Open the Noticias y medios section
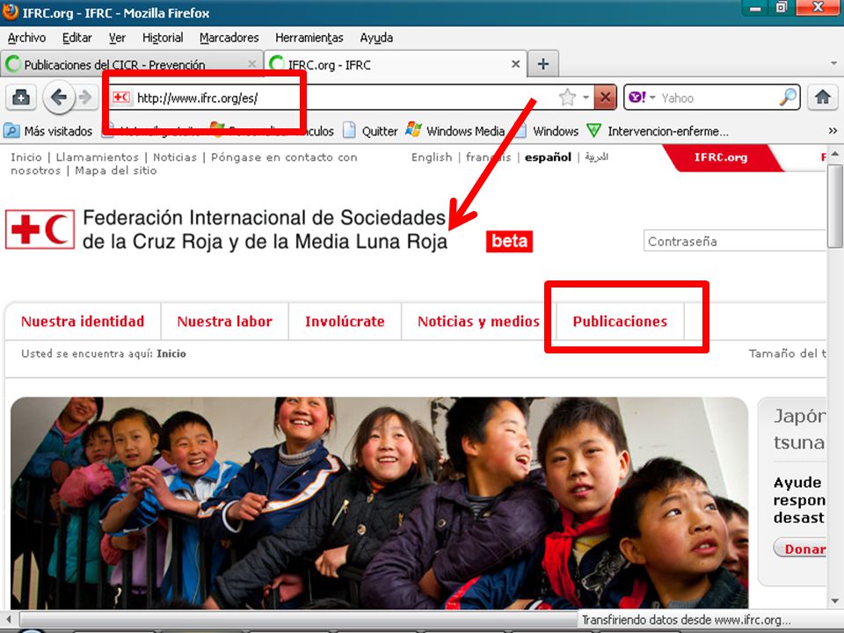This screenshot has width=844, height=633. pos(478,322)
